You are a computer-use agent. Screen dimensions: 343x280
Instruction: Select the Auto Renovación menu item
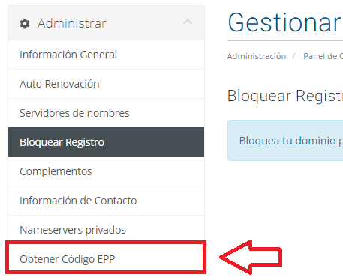click(106, 84)
